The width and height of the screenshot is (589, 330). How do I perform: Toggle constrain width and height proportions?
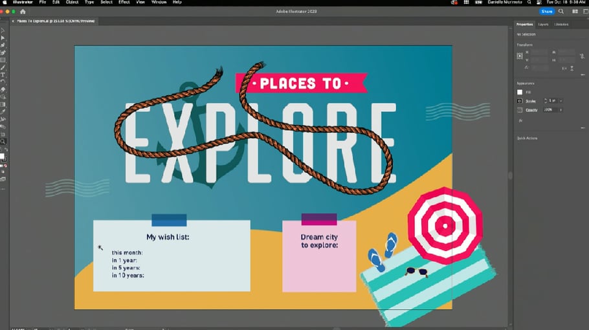(581, 56)
